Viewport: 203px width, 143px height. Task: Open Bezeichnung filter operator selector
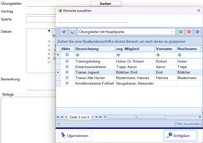point(78,55)
